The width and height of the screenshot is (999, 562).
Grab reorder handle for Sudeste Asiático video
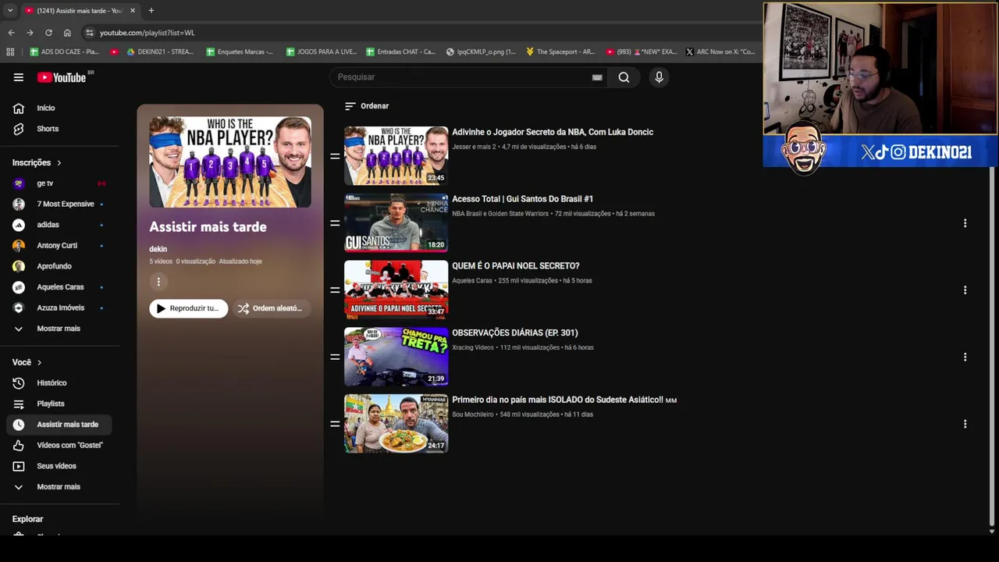pos(335,424)
